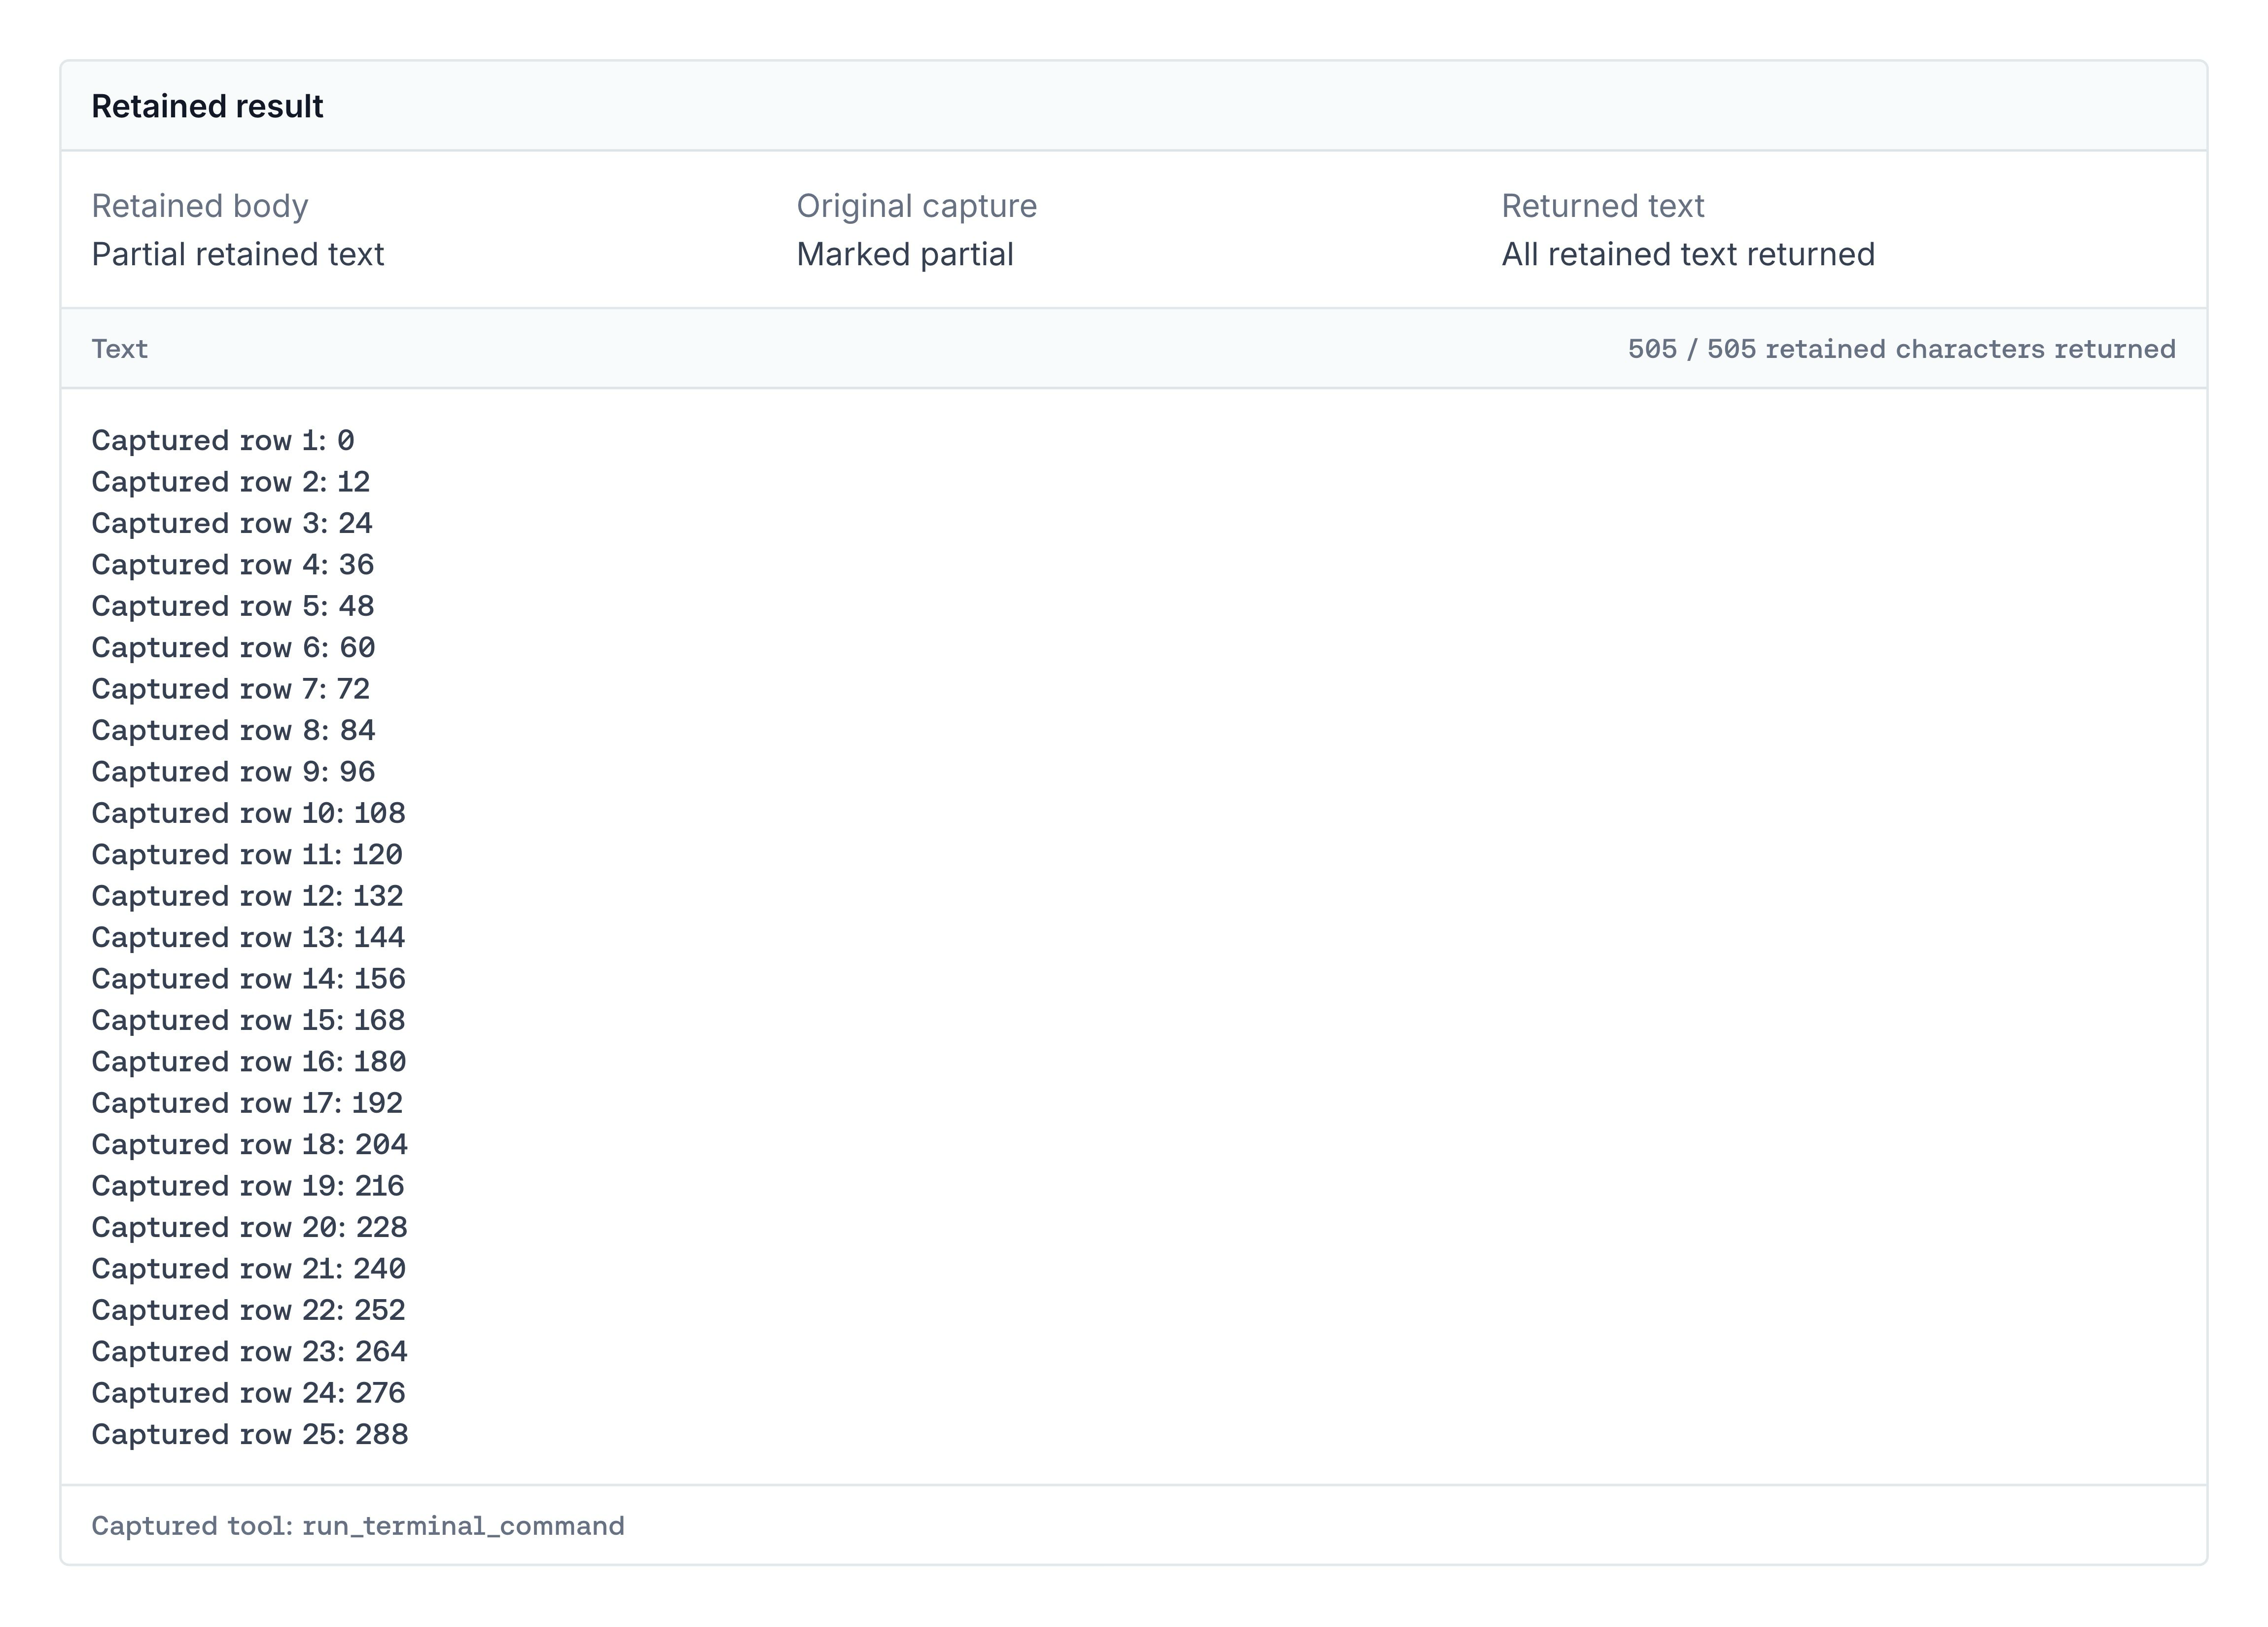Click 'Partial retained text' value

[x=238, y=254]
